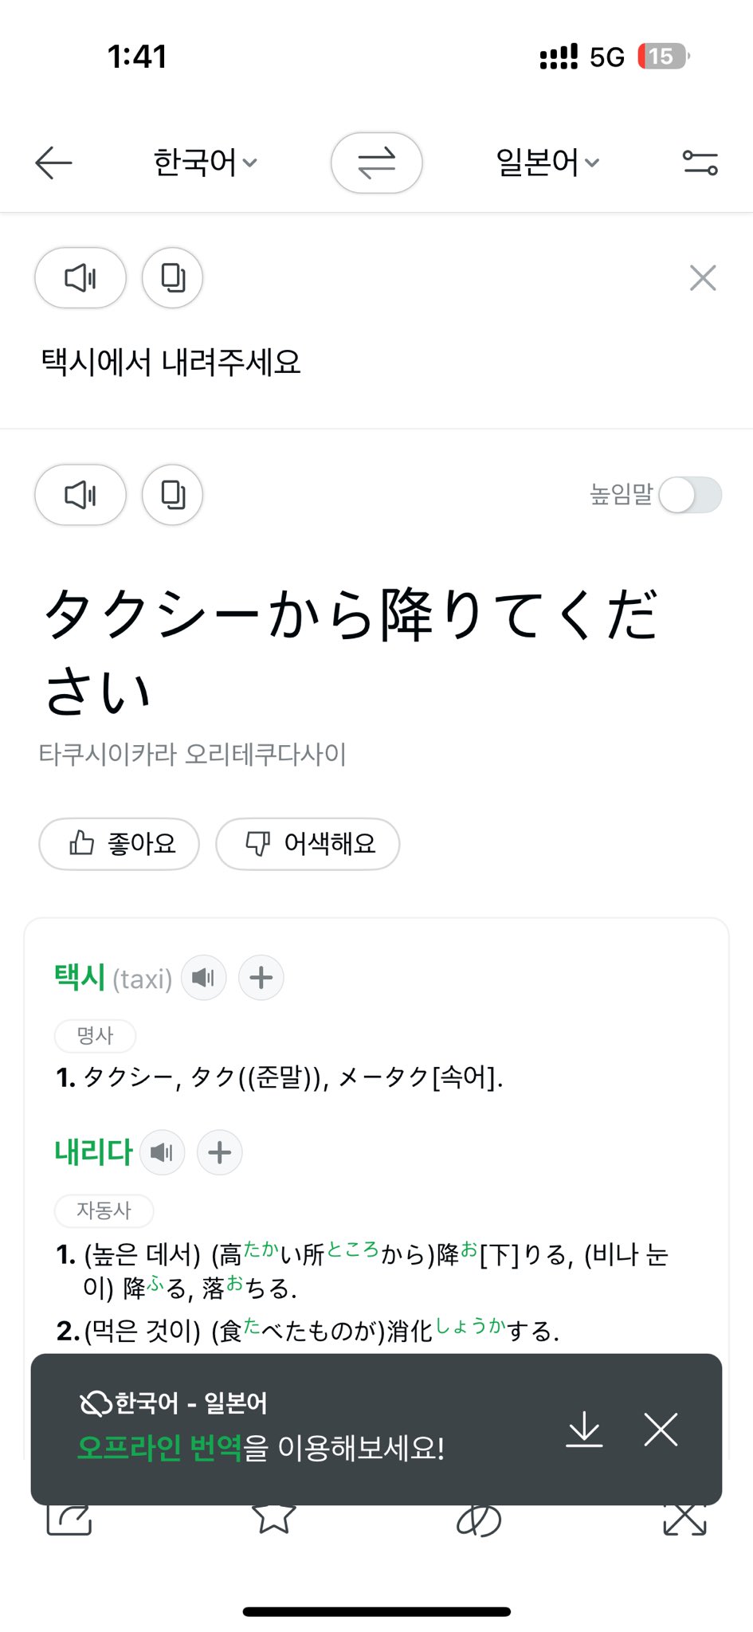Open the 한국어 source language dropdown
The width and height of the screenshot is (753, 1632).
[205, 163]
